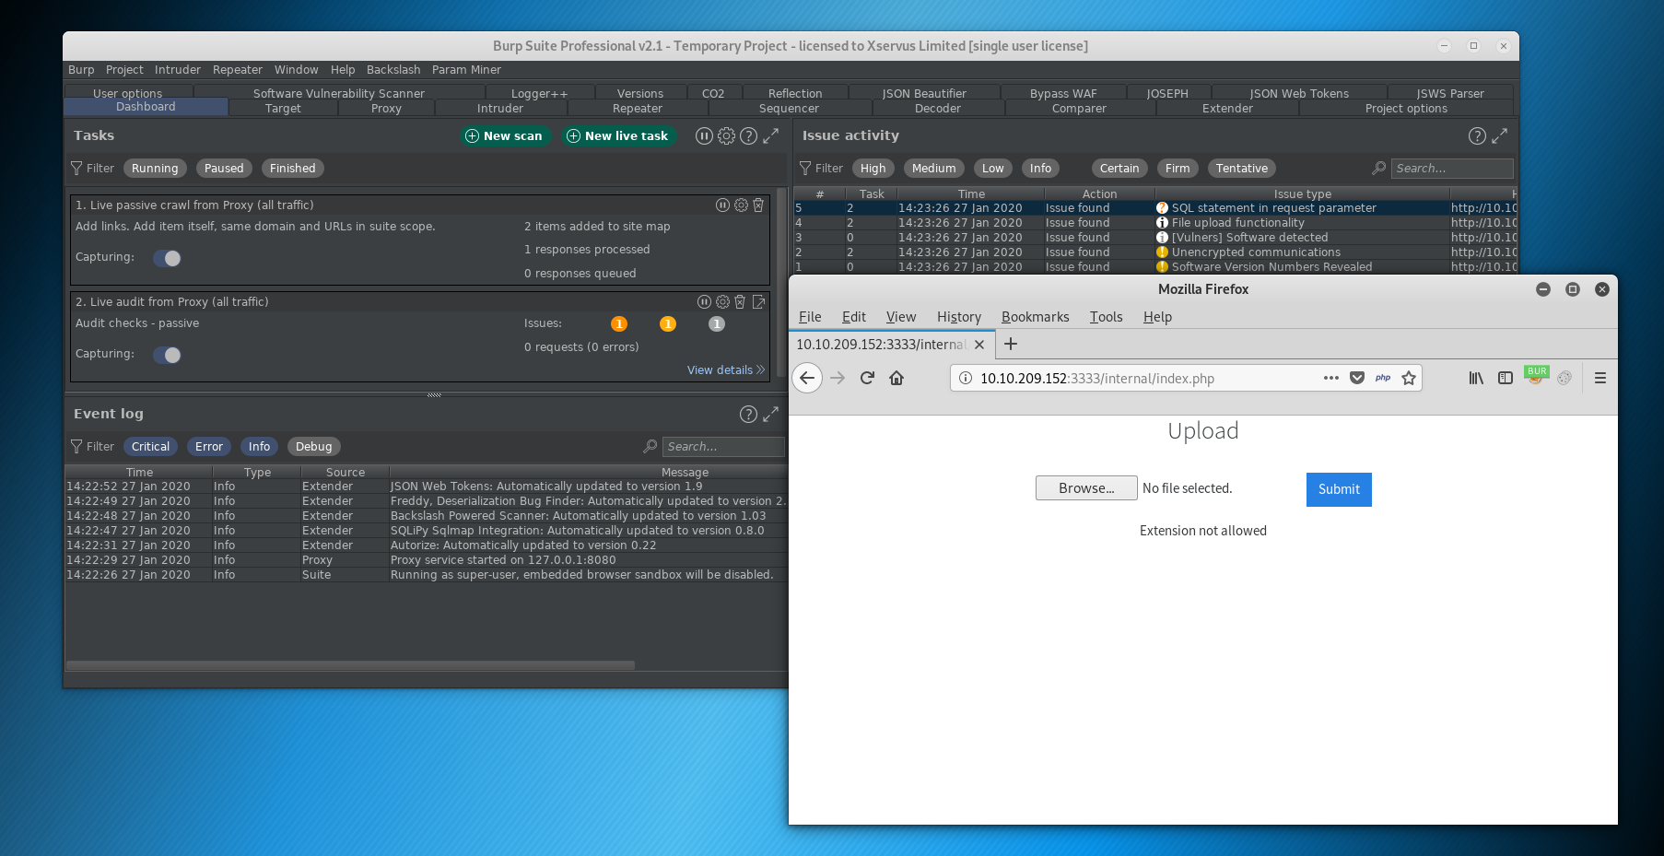Toggle Capturing switch for Live passive crawl
Screen dimensions: 1664x856
[168, 258]
